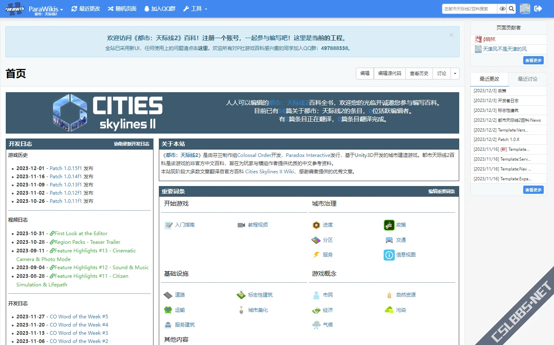Click the 经济 economy icon
The height and width of the screenshot is (345, 554).
click(316, 310)
